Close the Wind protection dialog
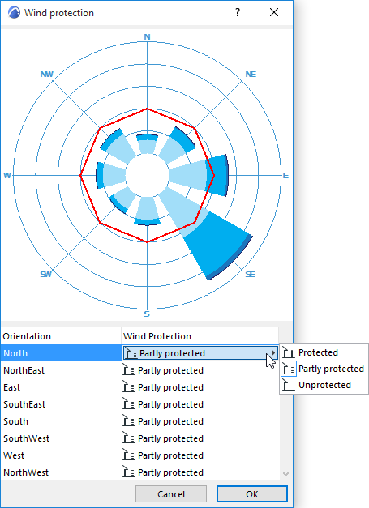The height and width of the screenshot is (508, 369). [274, 13]
